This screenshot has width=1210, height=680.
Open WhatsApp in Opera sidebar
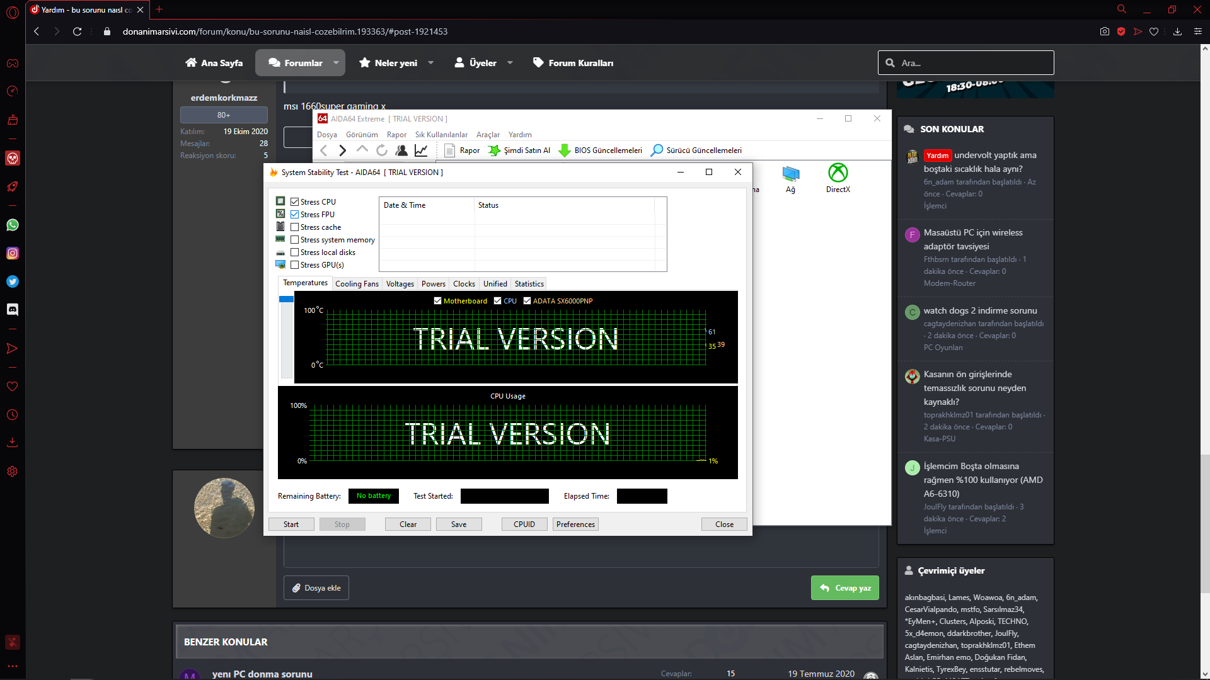13,225
